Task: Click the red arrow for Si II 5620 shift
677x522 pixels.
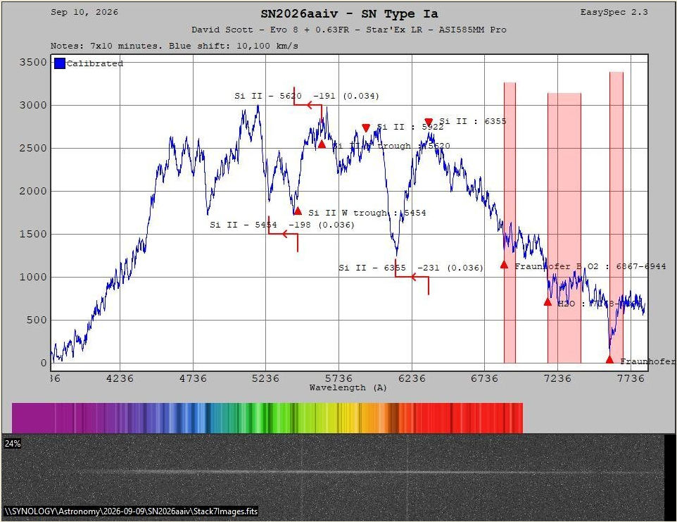Action: pyautogui.click(x=308, y=104)
